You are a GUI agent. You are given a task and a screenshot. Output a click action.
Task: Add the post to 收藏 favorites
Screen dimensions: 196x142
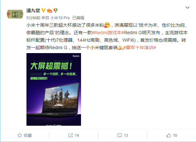pos(24,135)
